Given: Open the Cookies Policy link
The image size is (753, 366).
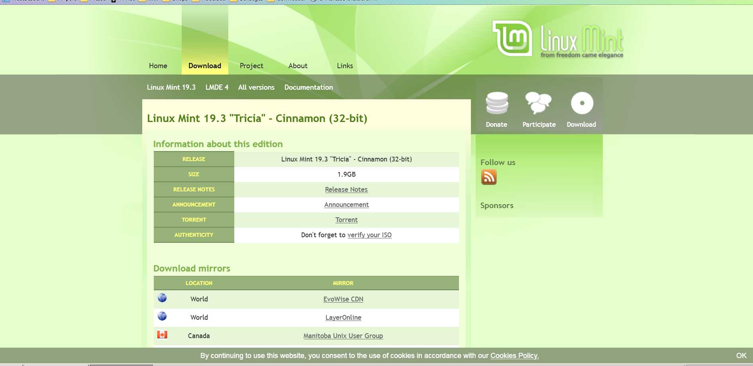Looking at the screenshot, I should click(514, 356).
